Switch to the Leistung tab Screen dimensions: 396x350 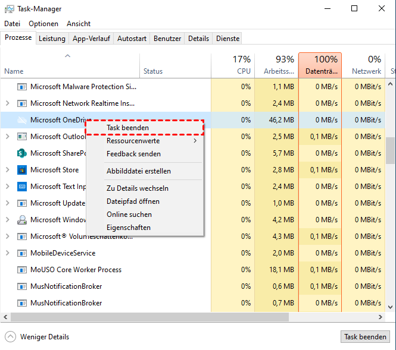click(52, 39)
